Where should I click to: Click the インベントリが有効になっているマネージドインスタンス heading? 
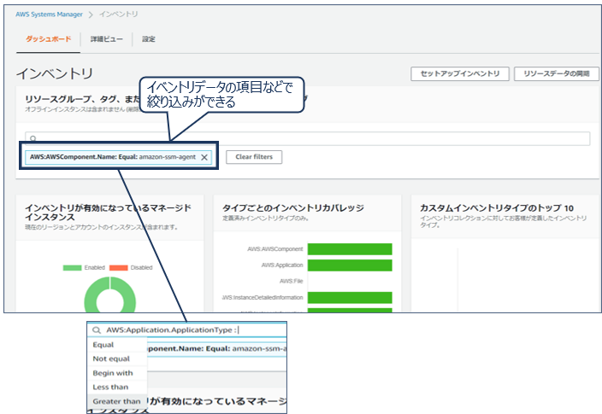[108, 213]
